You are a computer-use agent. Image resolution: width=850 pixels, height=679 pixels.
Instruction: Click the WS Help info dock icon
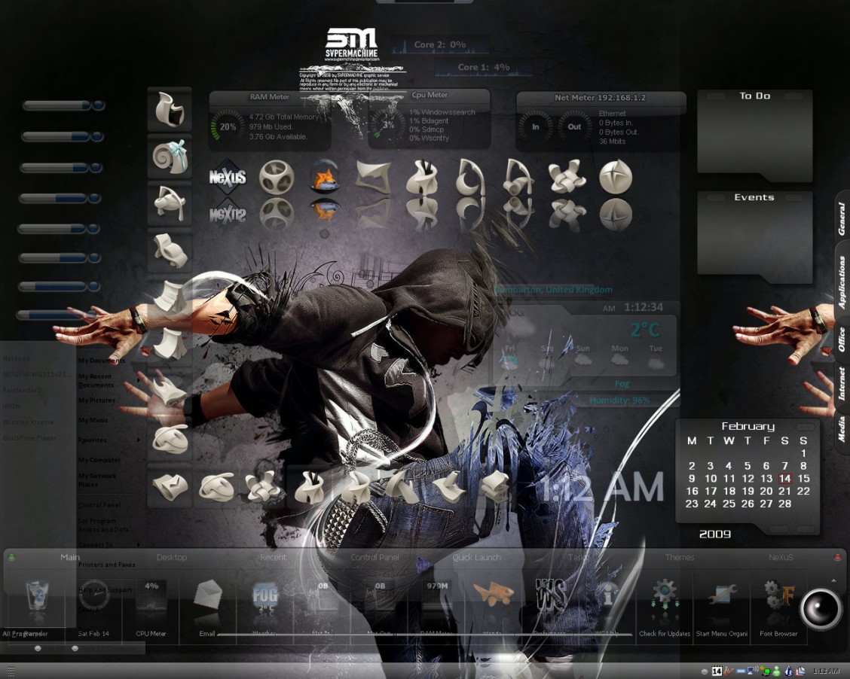[607, 595]
